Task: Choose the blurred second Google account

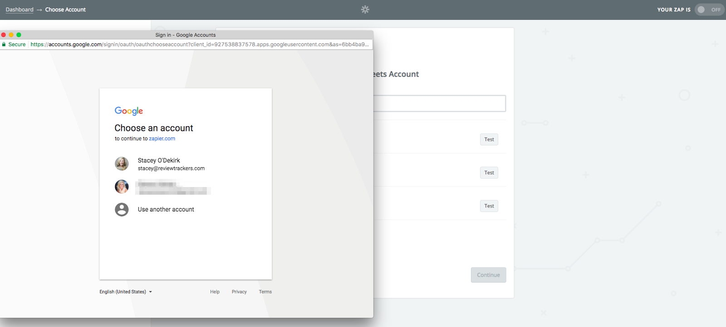Action: (186, 187)
